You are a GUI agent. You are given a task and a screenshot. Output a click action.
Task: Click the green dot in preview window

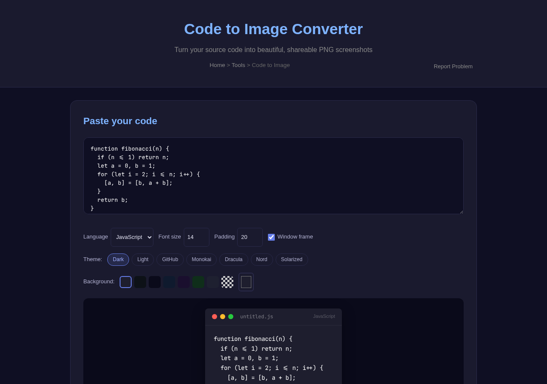(x=231, y=317)
